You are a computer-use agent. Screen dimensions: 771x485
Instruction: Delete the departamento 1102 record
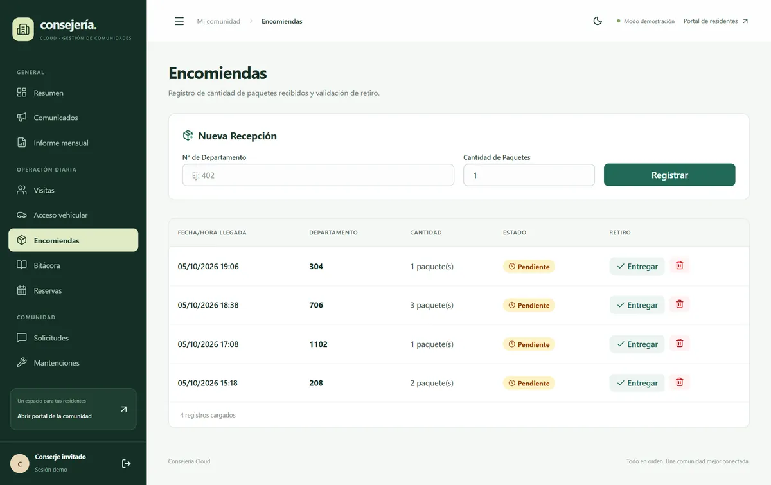point(679,344)
